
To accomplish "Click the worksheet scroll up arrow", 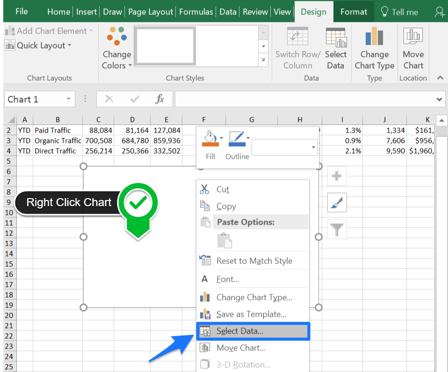I will [441, 120].
